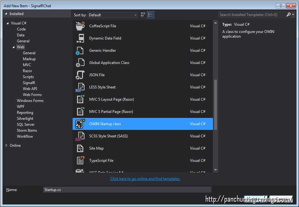Image resolution: width=299 pixels, height=207 pixels.
Task: Collapse the Installed section
Action: coord(6,14)
